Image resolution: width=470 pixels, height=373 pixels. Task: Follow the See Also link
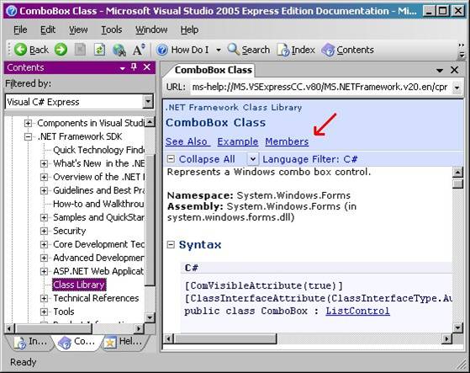point(188,141)
